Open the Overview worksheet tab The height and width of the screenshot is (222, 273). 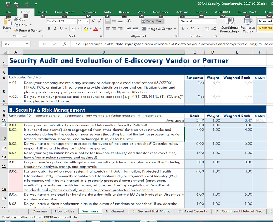point(40,211)
